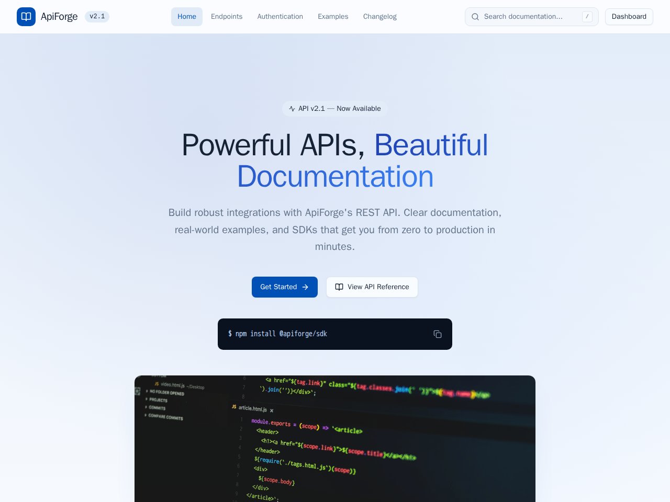Image resolution: width=670 pixels, height=502 pixels.
Task: Open the Home nav tab
Action: pyautogui.click(x=187, y=17)
